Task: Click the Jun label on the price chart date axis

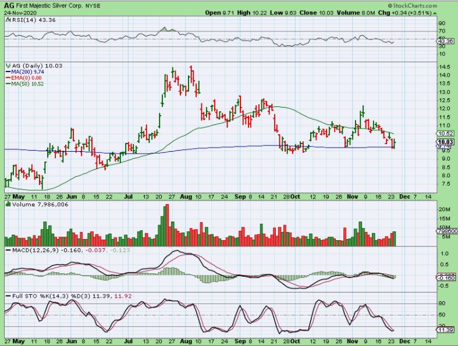Action: click(x=72, y=197)
